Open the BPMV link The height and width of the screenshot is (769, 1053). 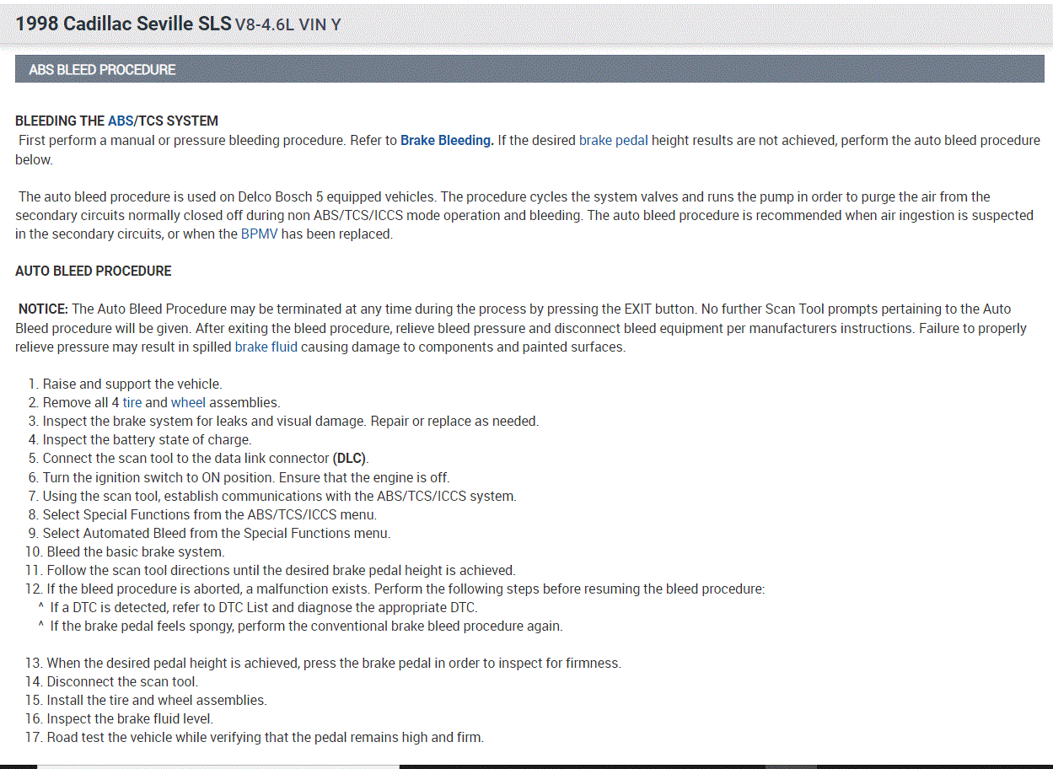(x=259, y=234)
